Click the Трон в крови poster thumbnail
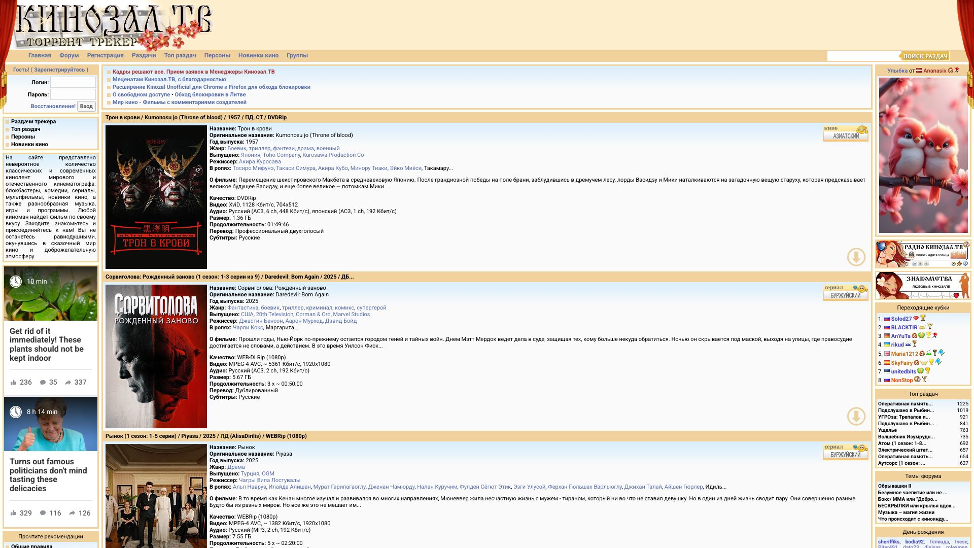This screenshot has height=548, width=974. [156, 197]
